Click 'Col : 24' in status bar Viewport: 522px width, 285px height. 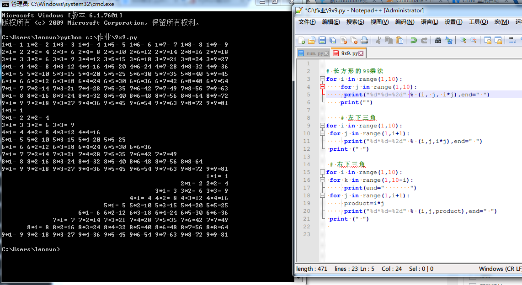tap(391, 269)
